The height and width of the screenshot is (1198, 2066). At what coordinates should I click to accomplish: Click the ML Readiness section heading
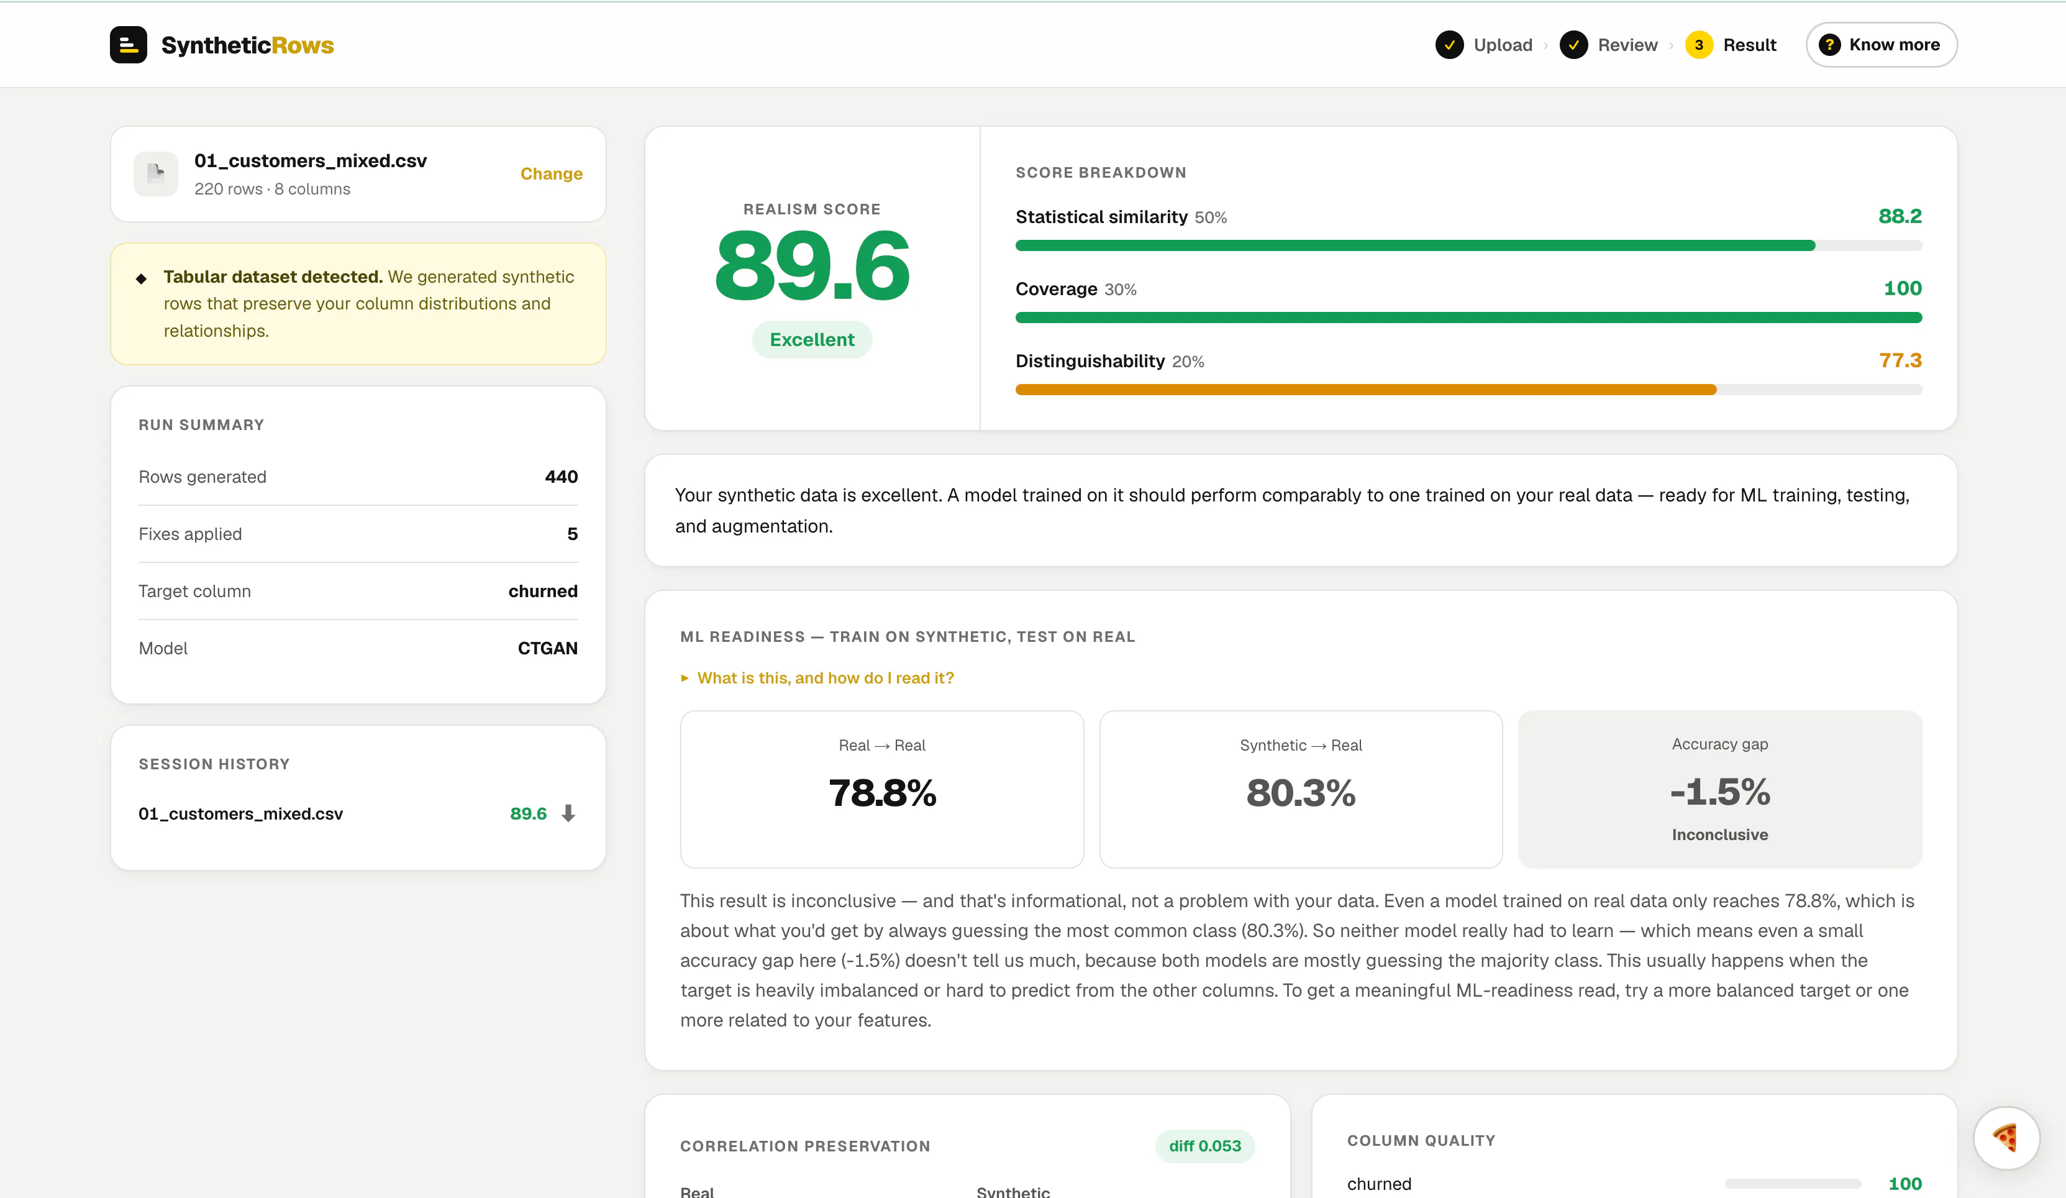coord(907,636)
